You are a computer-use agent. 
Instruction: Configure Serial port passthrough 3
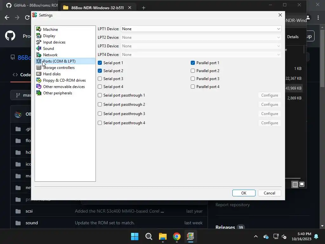[x=269, y=114]
